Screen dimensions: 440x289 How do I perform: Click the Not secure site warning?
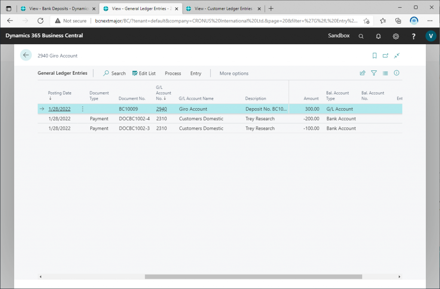[71, 21]
